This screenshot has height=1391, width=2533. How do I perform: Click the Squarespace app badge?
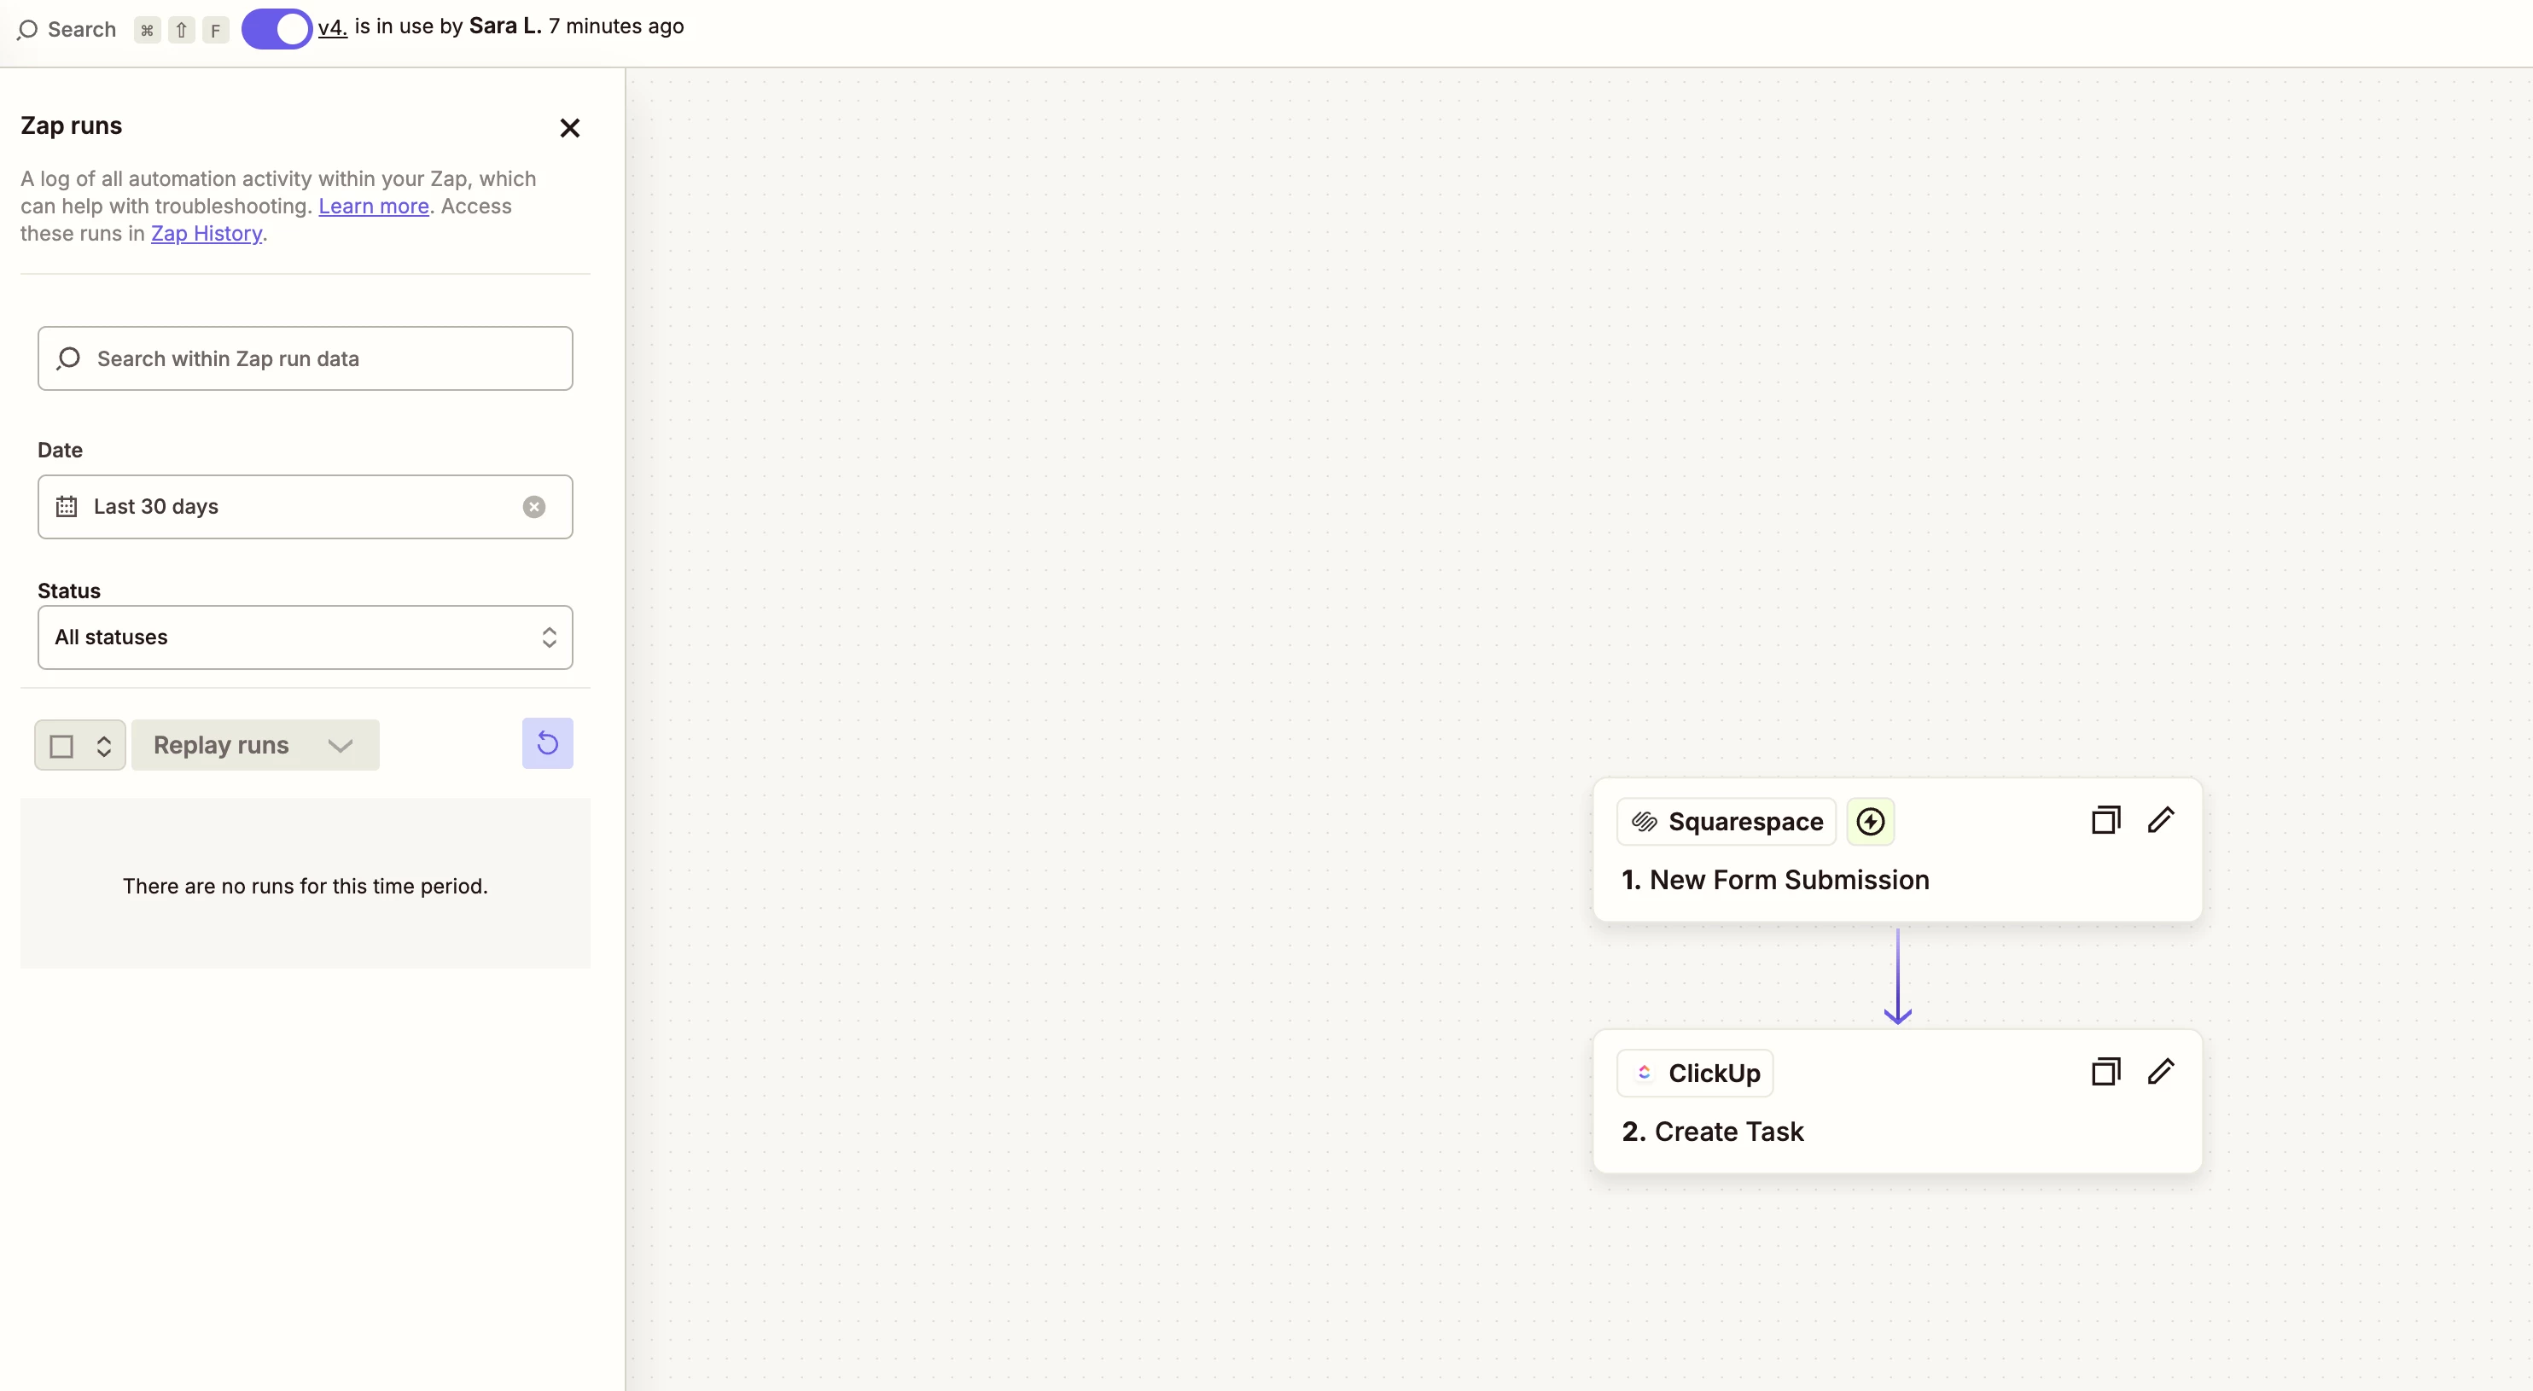[x=1727, y=822]
